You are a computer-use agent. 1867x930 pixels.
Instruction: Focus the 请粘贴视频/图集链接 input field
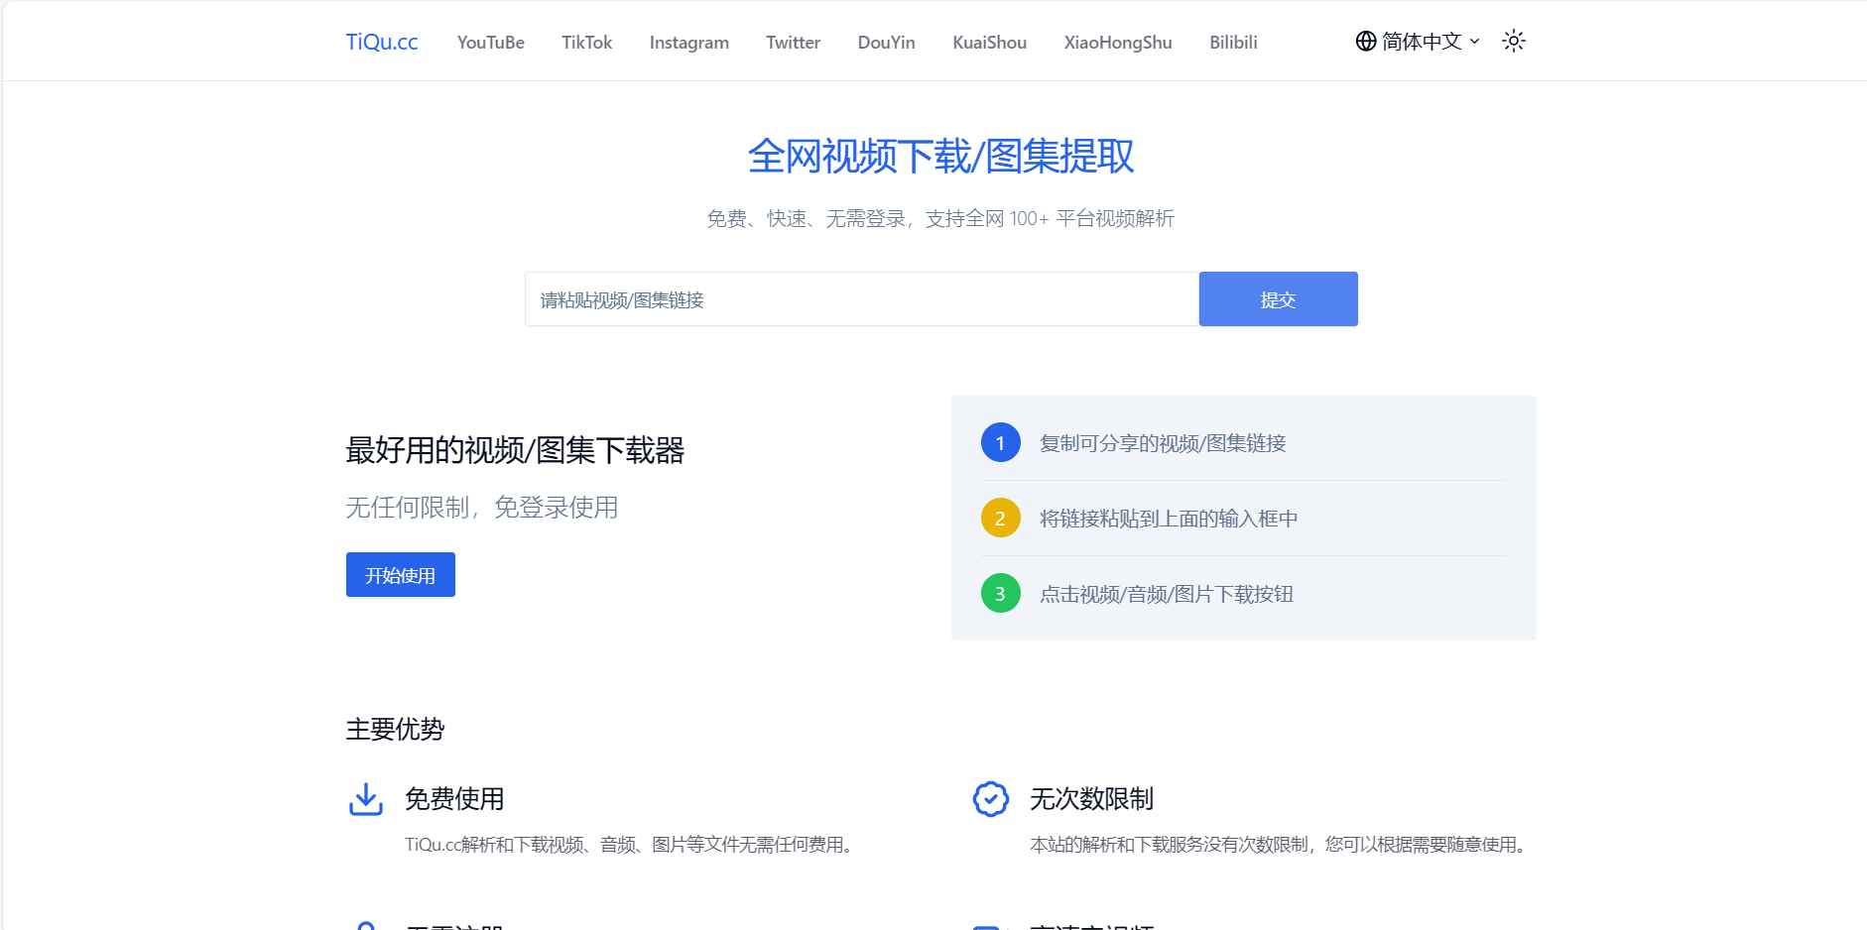pos(861,298)
